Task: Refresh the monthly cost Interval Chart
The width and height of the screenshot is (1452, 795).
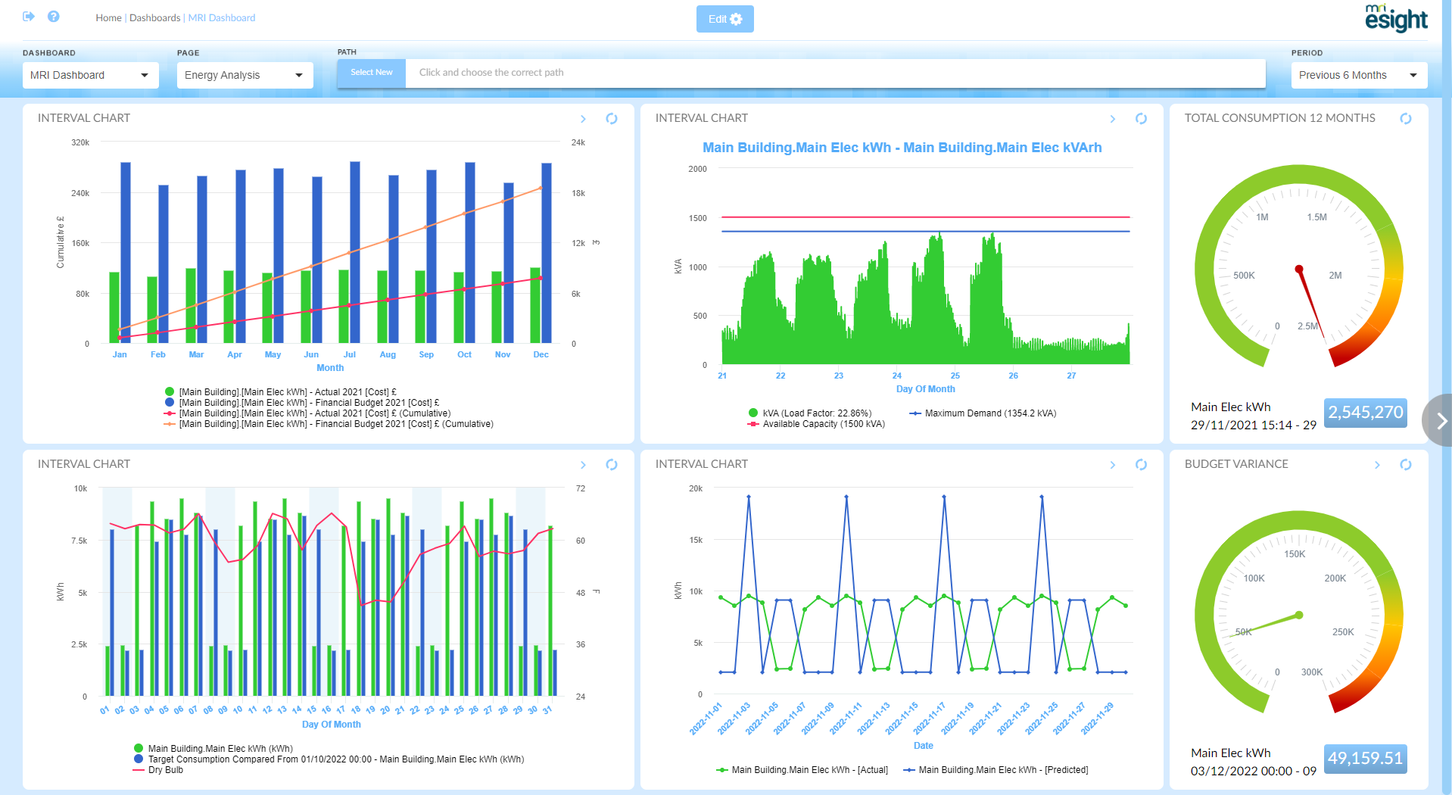Action: [612, 119]
